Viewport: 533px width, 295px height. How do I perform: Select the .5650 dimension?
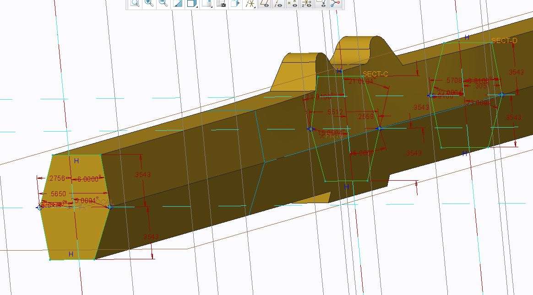point(58,194)
